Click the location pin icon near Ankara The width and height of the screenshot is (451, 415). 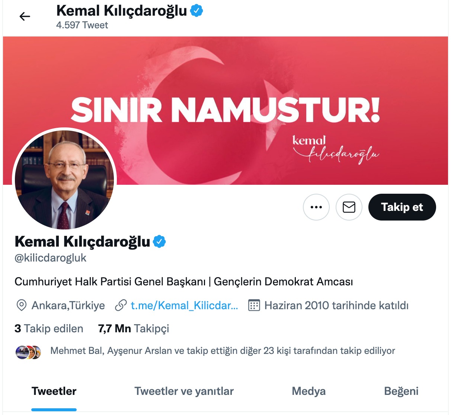click(x=22, y=305)
